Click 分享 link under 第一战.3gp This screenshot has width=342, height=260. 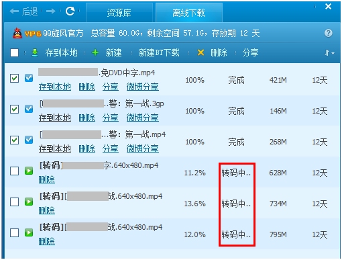point(111,118)
